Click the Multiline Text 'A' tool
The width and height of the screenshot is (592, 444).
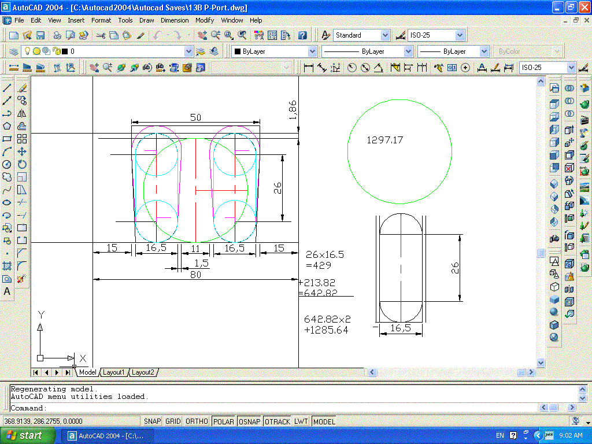tap(8, 291)
